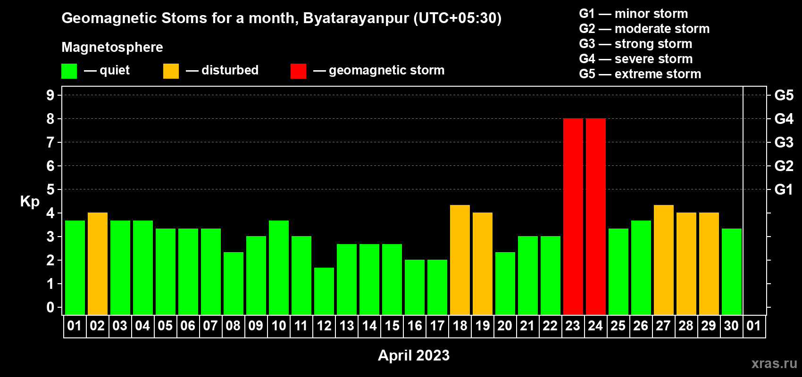
Task: Click the orange disturbed legend swatch
Action: pyautogui.click(x=171, y=71)
